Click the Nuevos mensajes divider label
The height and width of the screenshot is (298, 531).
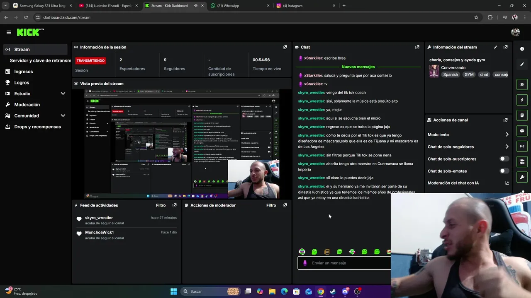point(358,67)
